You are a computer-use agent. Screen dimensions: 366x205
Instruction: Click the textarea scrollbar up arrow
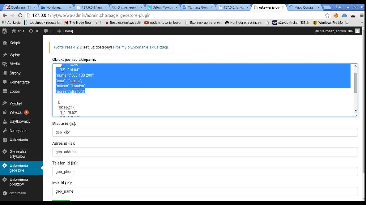[x=356, y=66]
